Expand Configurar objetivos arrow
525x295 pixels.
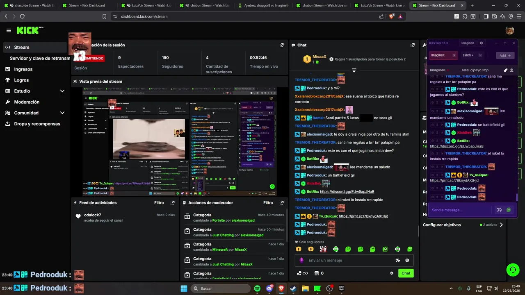tap(501, 225)
